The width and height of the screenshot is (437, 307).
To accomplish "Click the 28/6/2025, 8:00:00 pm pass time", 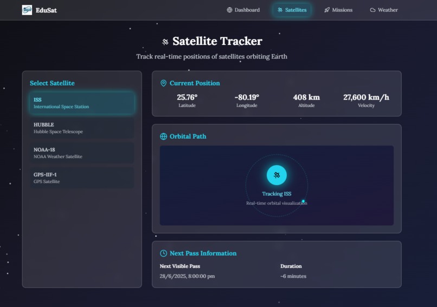I will pos(187,276).
